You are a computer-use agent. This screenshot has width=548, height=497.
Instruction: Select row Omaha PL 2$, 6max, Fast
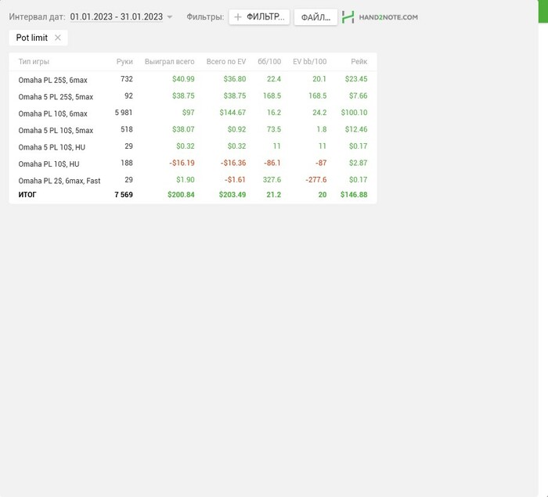193,180
